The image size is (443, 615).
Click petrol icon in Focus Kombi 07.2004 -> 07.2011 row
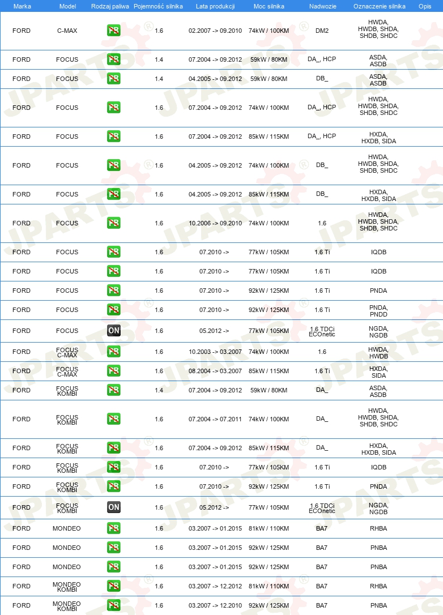113,419
